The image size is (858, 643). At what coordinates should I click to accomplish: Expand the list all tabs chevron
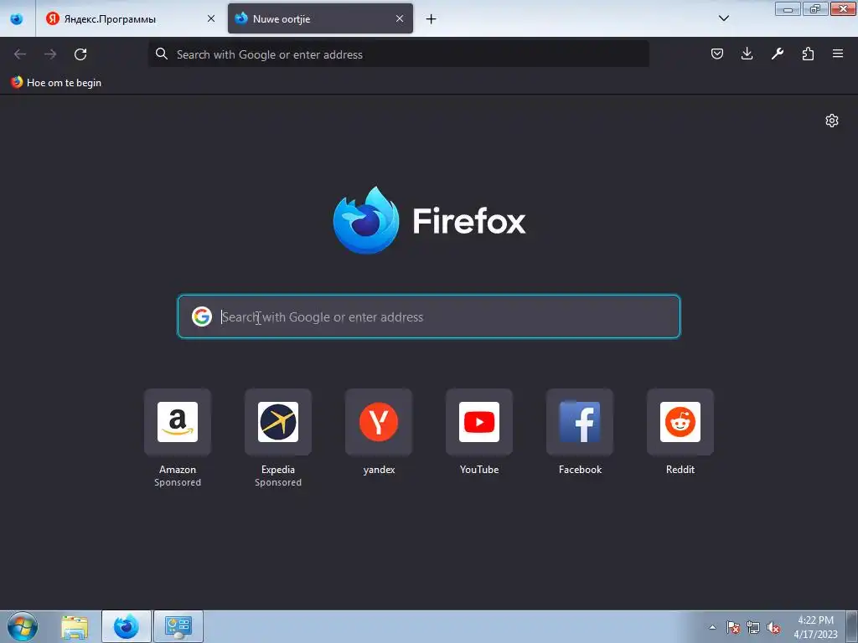pos(723,18)
